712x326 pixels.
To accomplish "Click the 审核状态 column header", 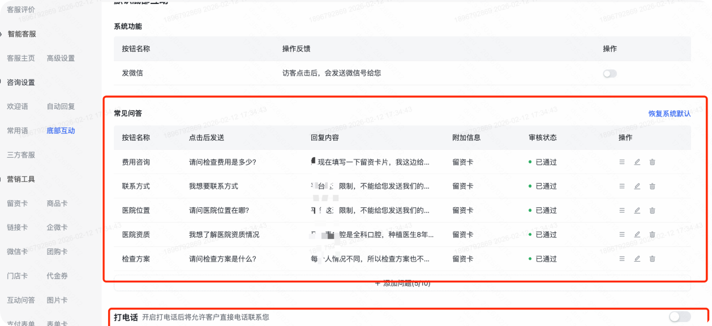I will tap(543, 138).
